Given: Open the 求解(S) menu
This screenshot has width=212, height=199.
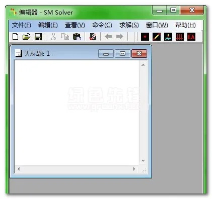Looking at the screenshot, I should coord(129,25).
